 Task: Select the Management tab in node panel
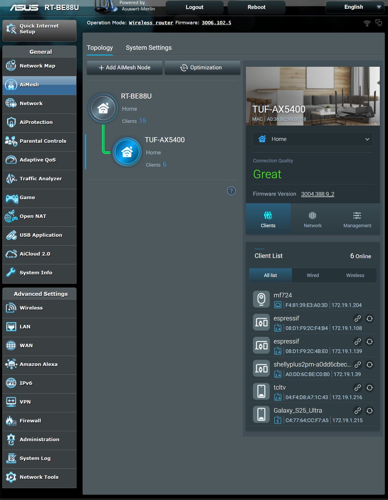click(x=357, y=219)
